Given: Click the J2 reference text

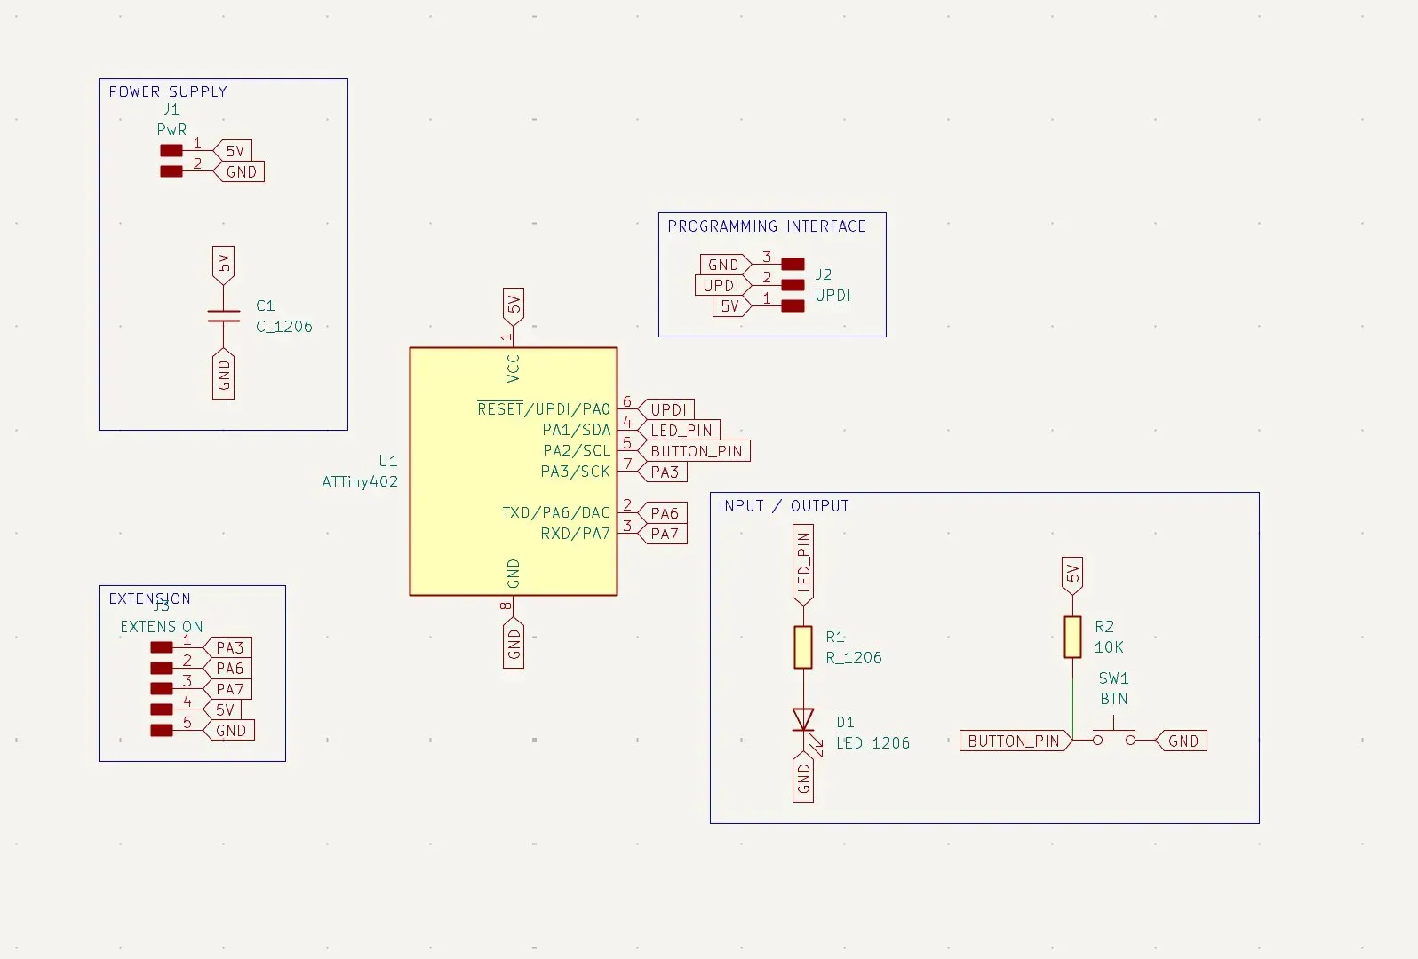Looking at the screenshot, I should [824, 274].
